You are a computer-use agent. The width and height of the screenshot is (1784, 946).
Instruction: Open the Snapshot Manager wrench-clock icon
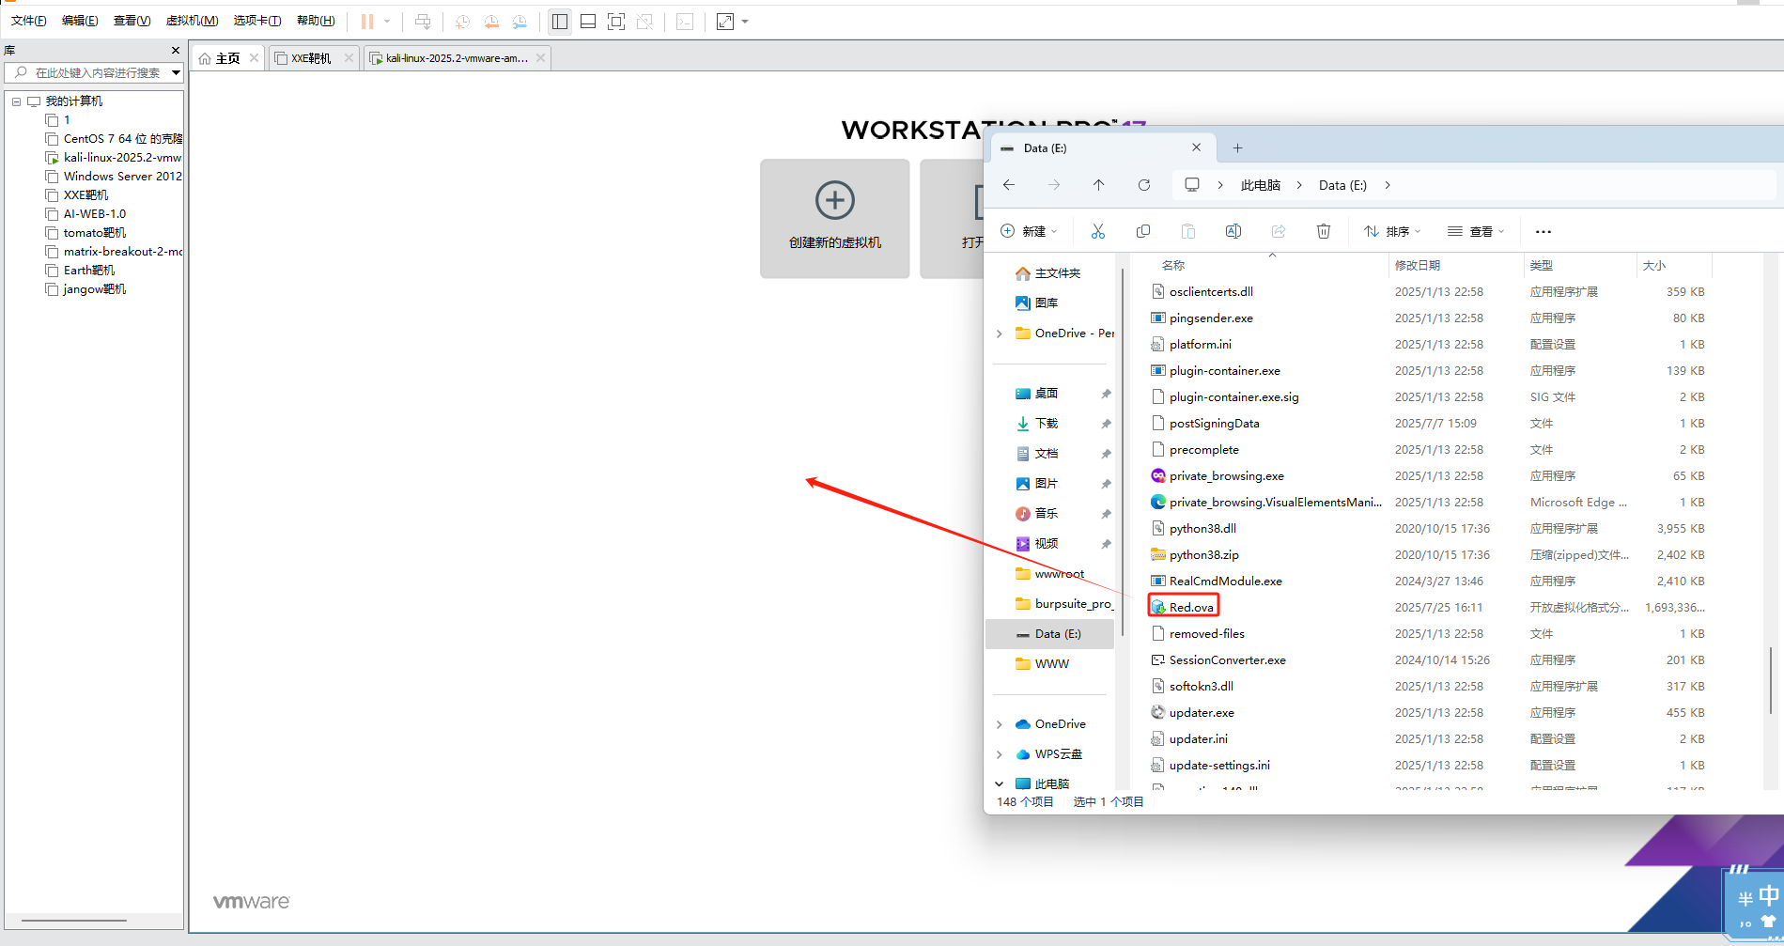[x=520, y=21]
